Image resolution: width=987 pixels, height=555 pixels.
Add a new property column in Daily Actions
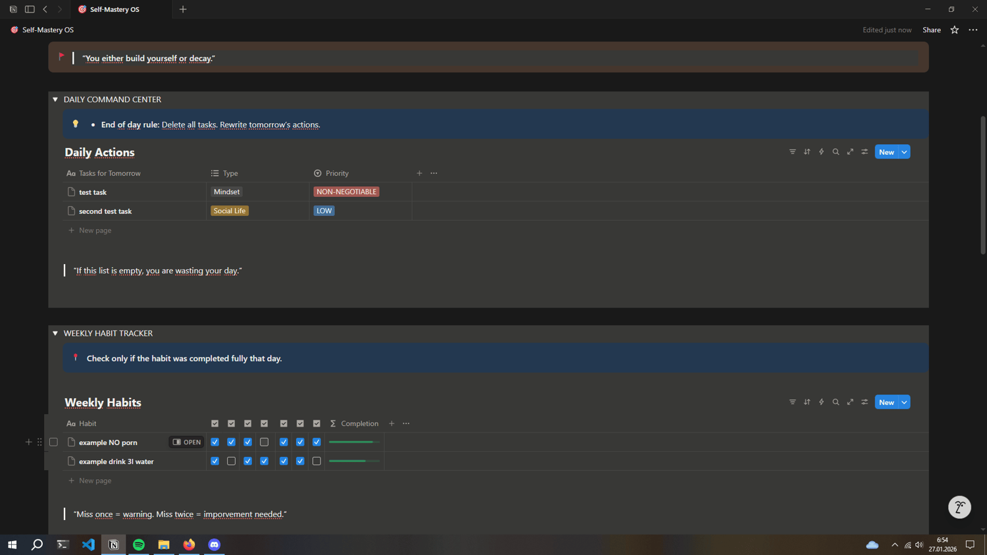pyautogui.click(x=419, y=173)
